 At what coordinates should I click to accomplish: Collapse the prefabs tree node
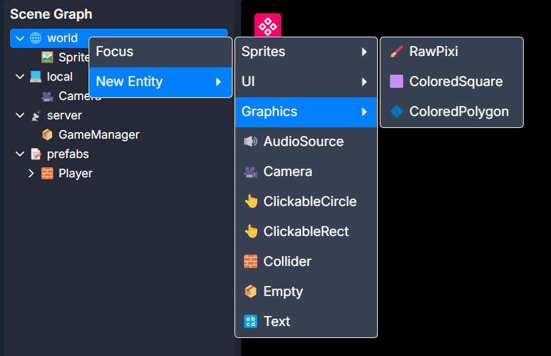click(20, 154)
